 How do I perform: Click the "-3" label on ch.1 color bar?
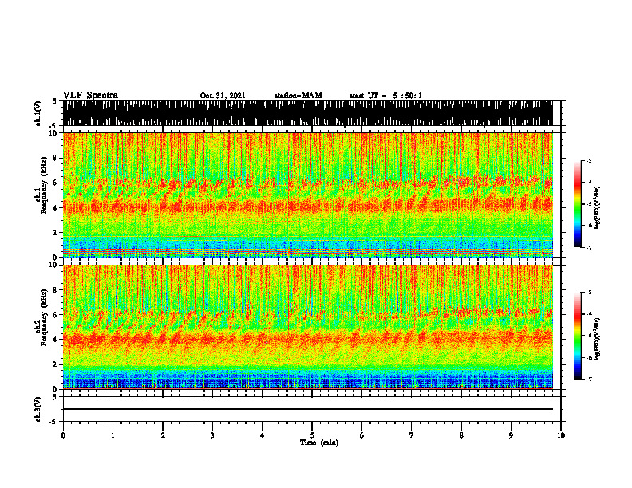pyautogui.click(x=589, y=161)
